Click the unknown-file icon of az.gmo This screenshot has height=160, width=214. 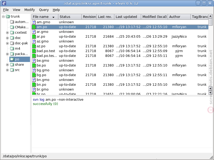[34, 41]
